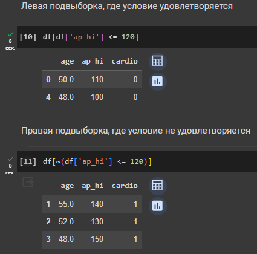Click the output toggle icon of cell 11

pos(28,182)
